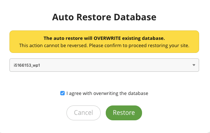Click the gray triangle caret icon
210x133 pixels.
[x=194, y=65]
